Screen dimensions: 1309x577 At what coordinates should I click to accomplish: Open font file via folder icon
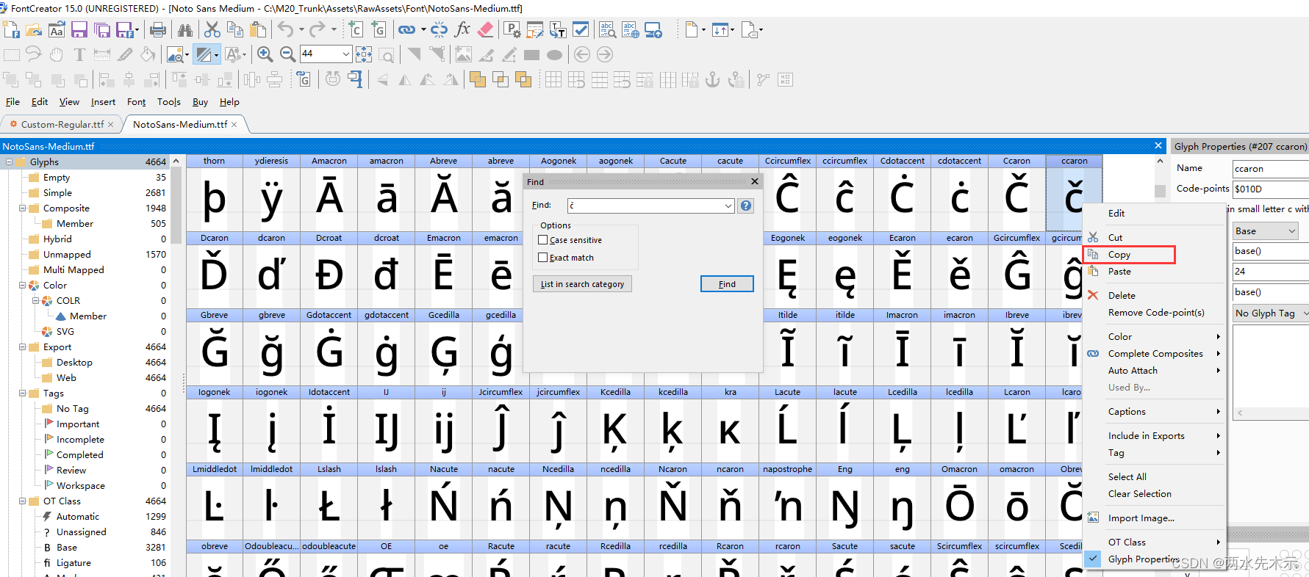(34, 30)
